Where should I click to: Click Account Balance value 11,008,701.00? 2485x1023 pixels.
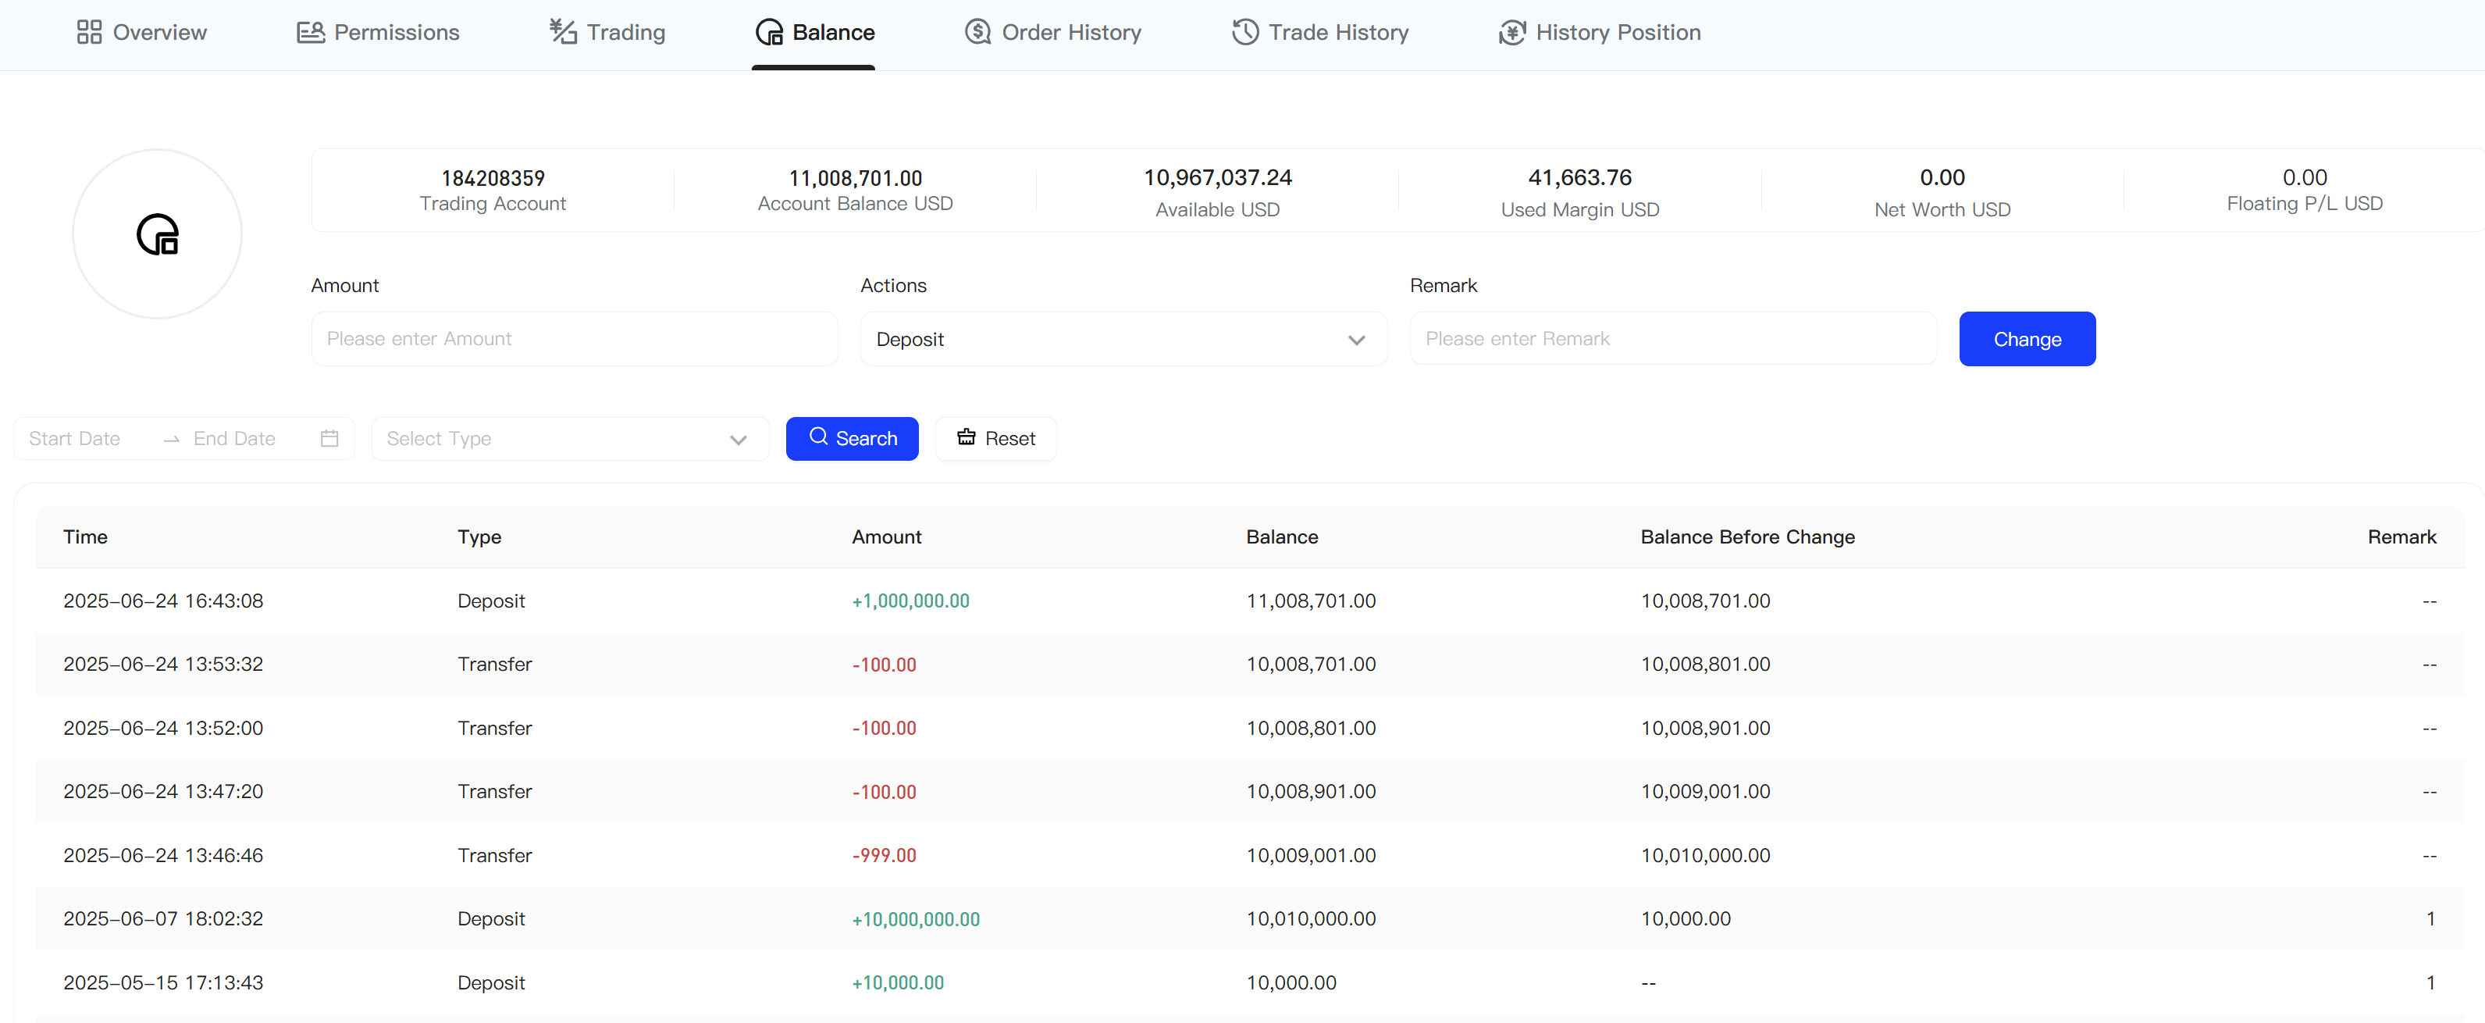point(856,179)
